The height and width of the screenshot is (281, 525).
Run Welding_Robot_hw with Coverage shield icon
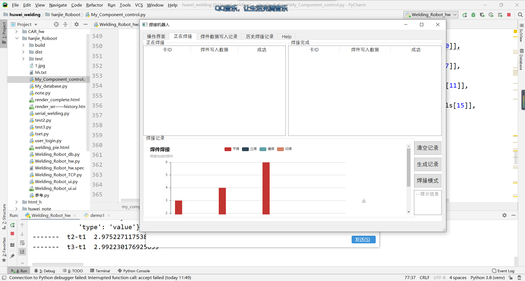(x=482, y=15)
